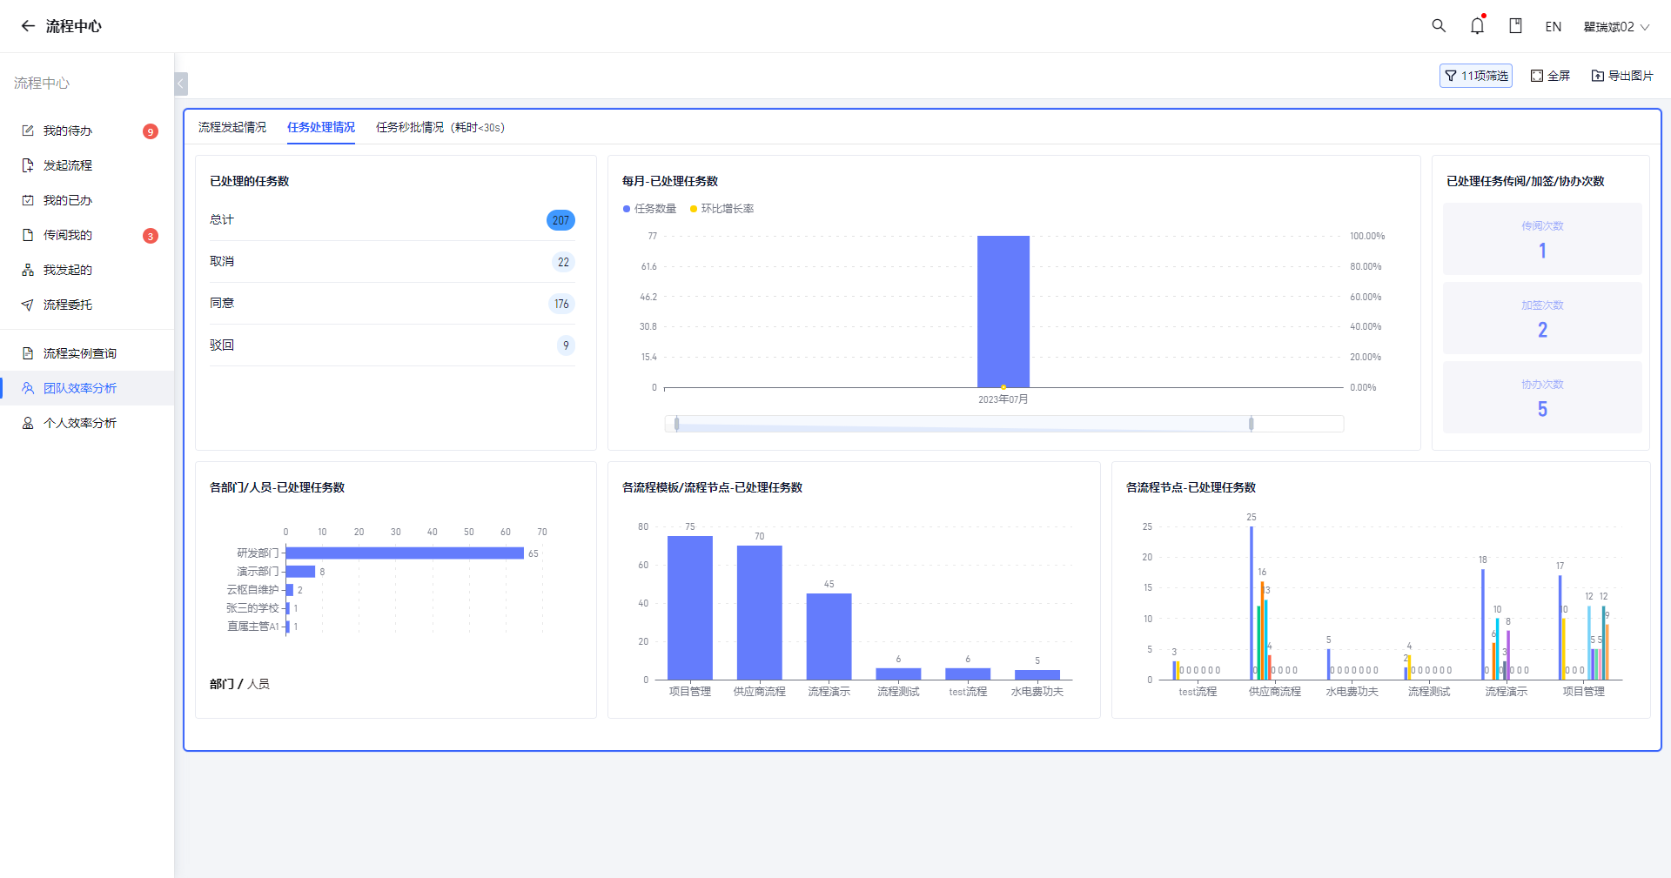Click the 传阅次数 card
1671x878 pixels.
point(1542,238)
